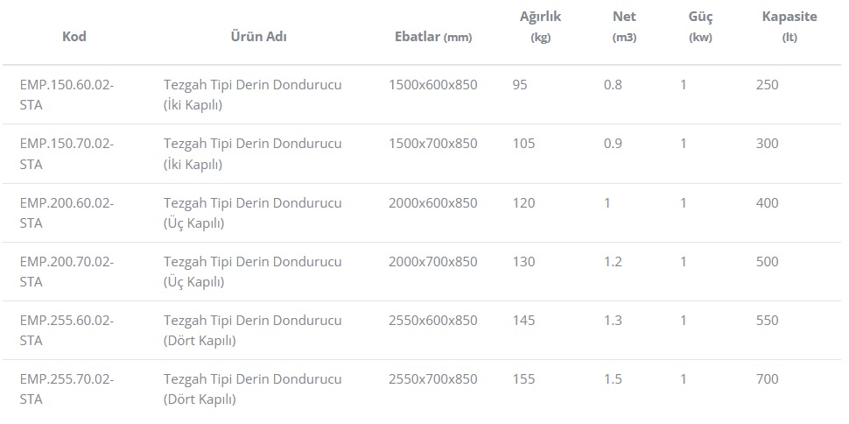Viewport: 849px width, 424px height.
Task: Select product code EMP.255.60.02-STA
Action: point(67,330)
